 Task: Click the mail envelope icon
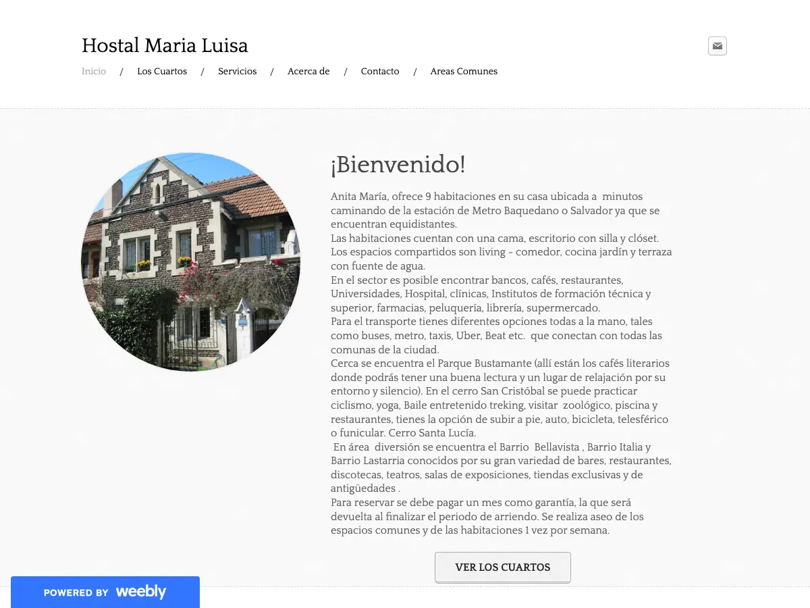click(x=718, y=46)
